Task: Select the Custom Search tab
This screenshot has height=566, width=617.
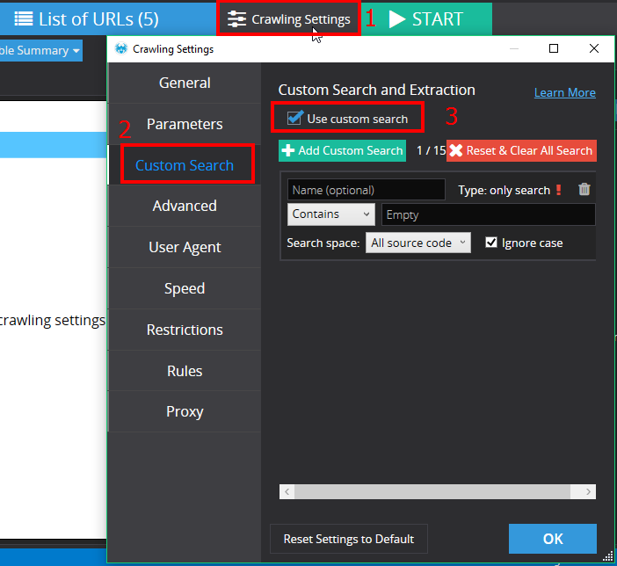Action: 185,165
